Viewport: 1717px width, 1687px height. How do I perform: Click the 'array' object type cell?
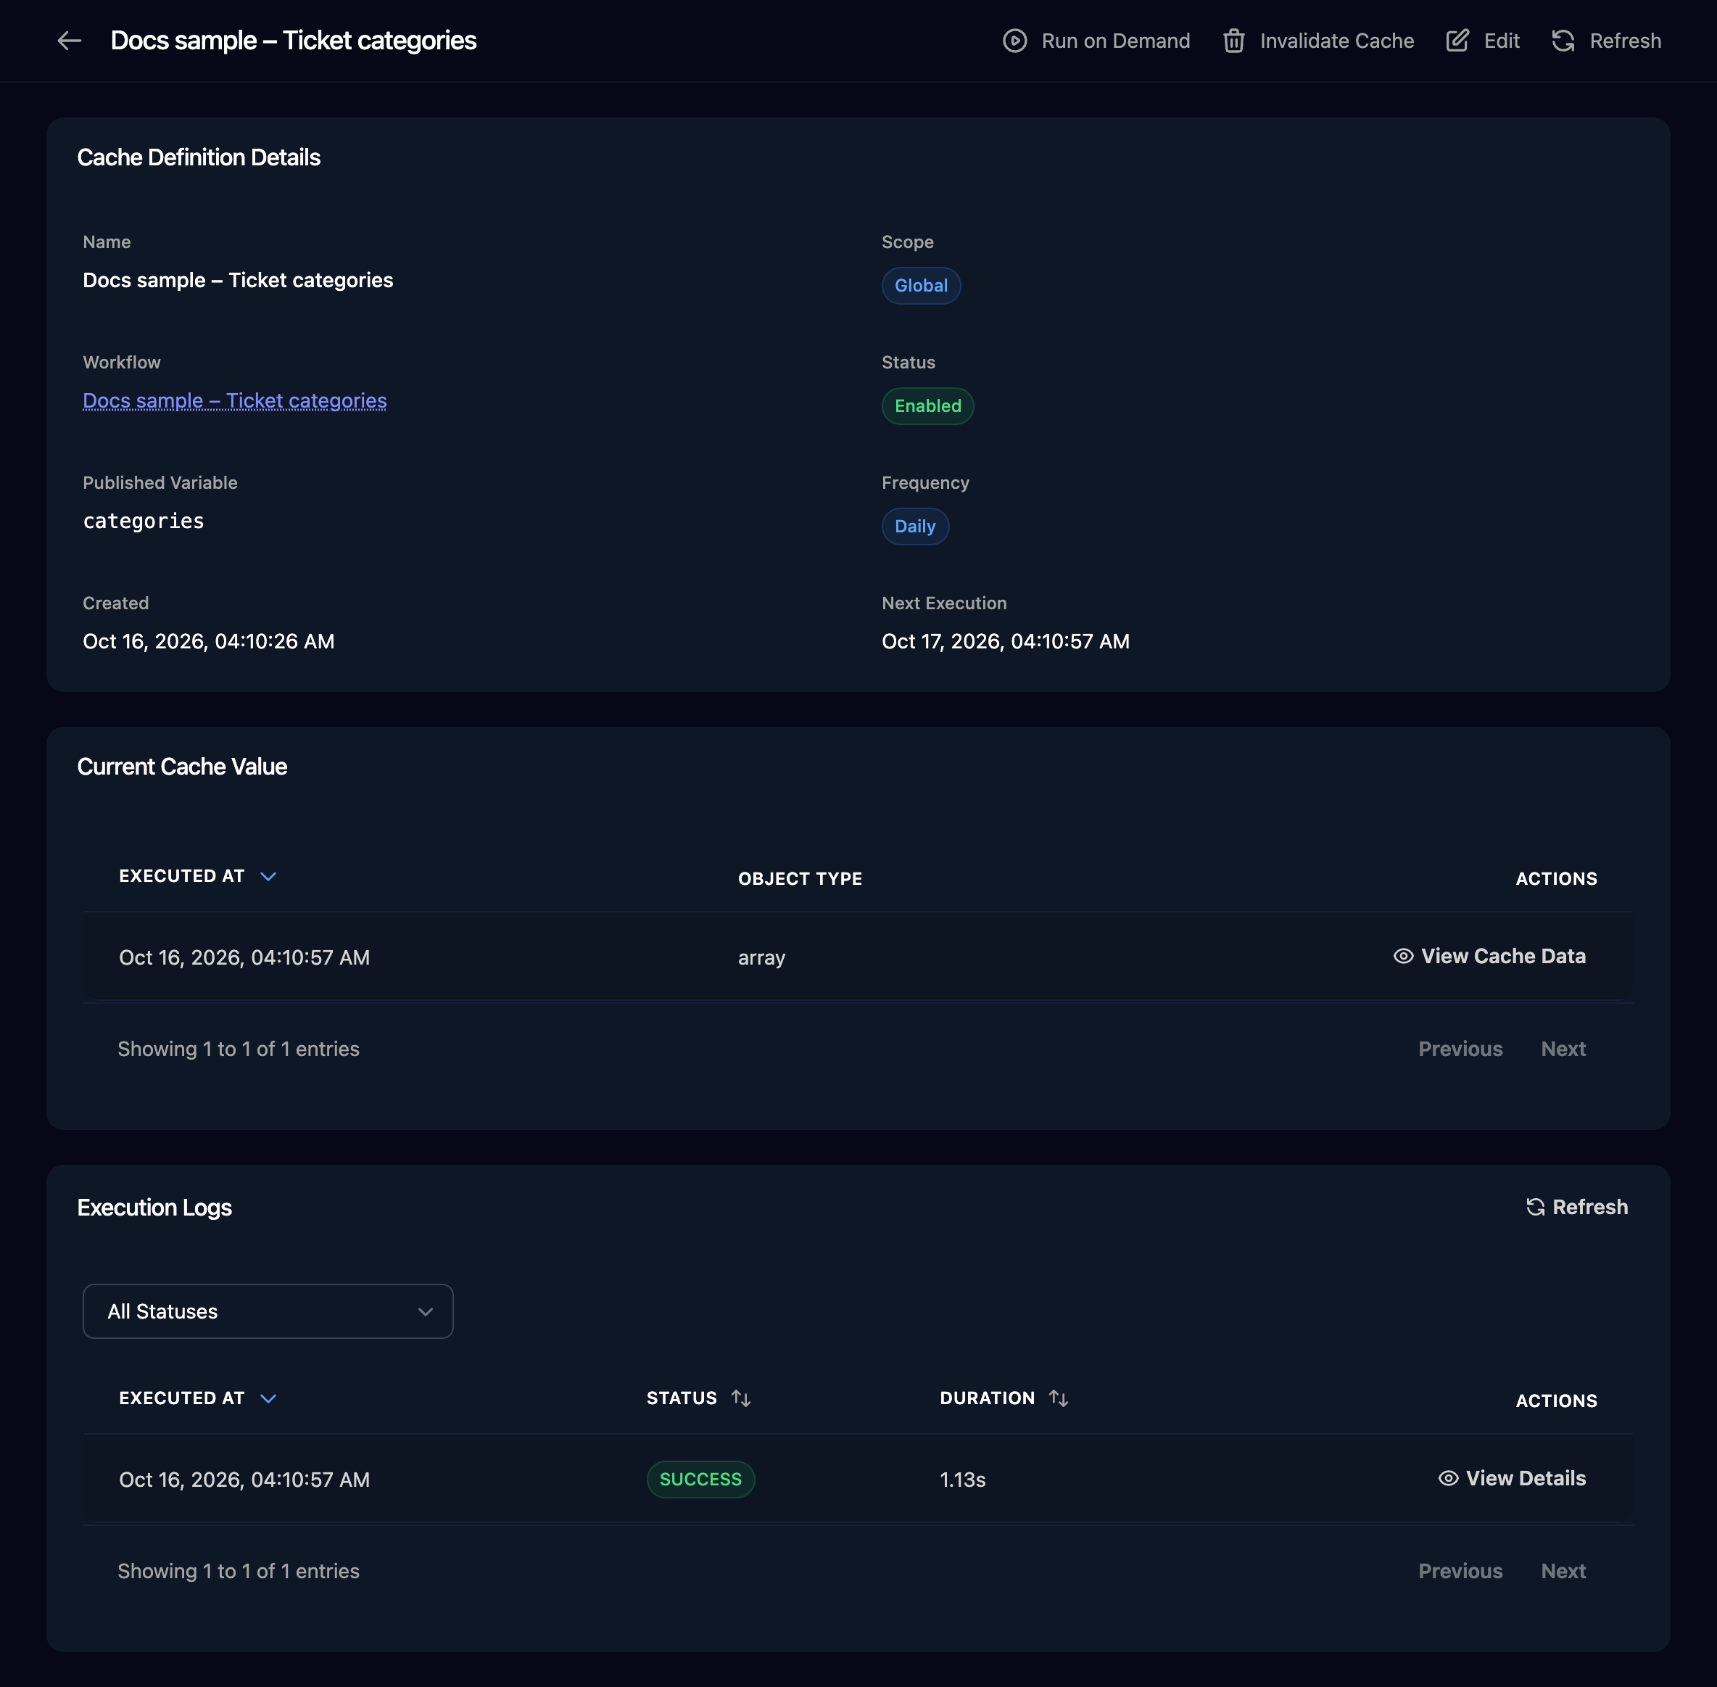[x=762, y=958]
